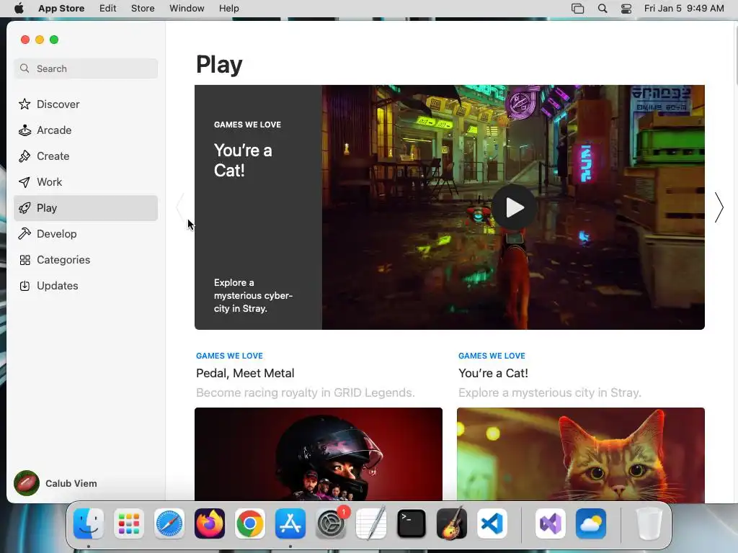The width and height of the screenshot is (738, 553).
Task: Open purple Visual Studio icon in Dock
Action: 551,523
